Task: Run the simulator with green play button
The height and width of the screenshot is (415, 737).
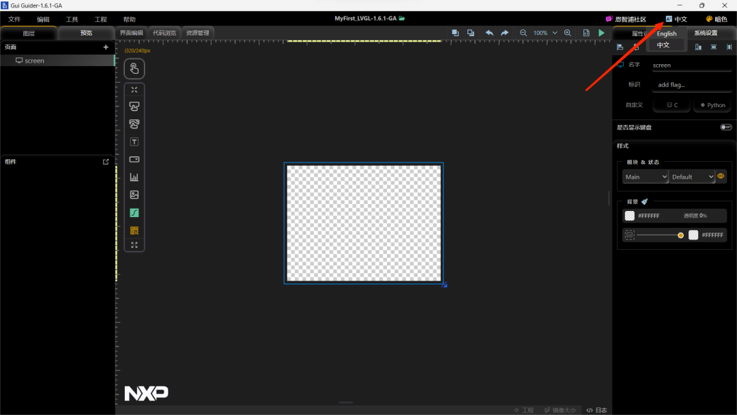Action: point(601,33)
